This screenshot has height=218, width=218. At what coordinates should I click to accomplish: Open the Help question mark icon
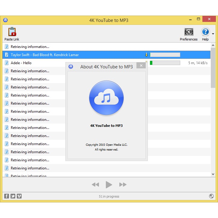tap(205, 32)
